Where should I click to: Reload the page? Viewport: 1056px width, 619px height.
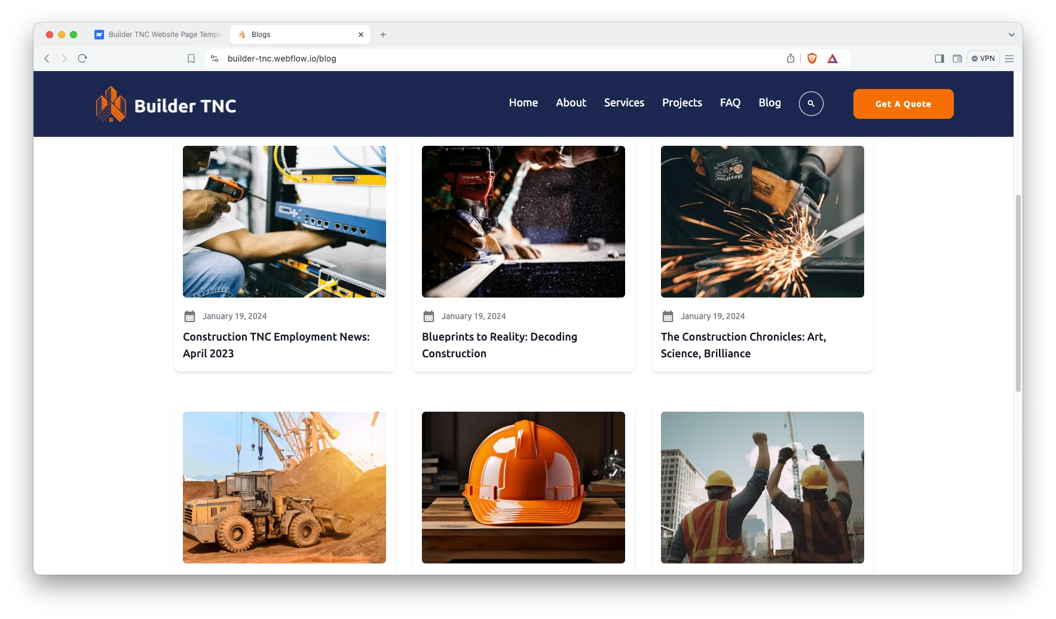click(x=82, y=59)
